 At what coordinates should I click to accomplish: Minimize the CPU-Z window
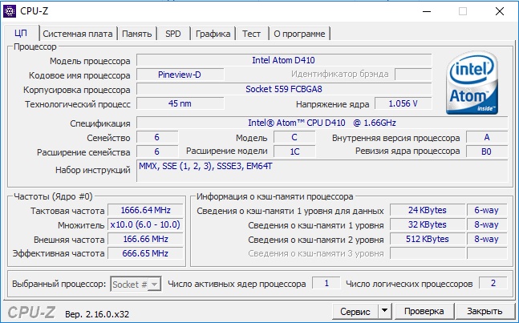click(x=427, y=11)
